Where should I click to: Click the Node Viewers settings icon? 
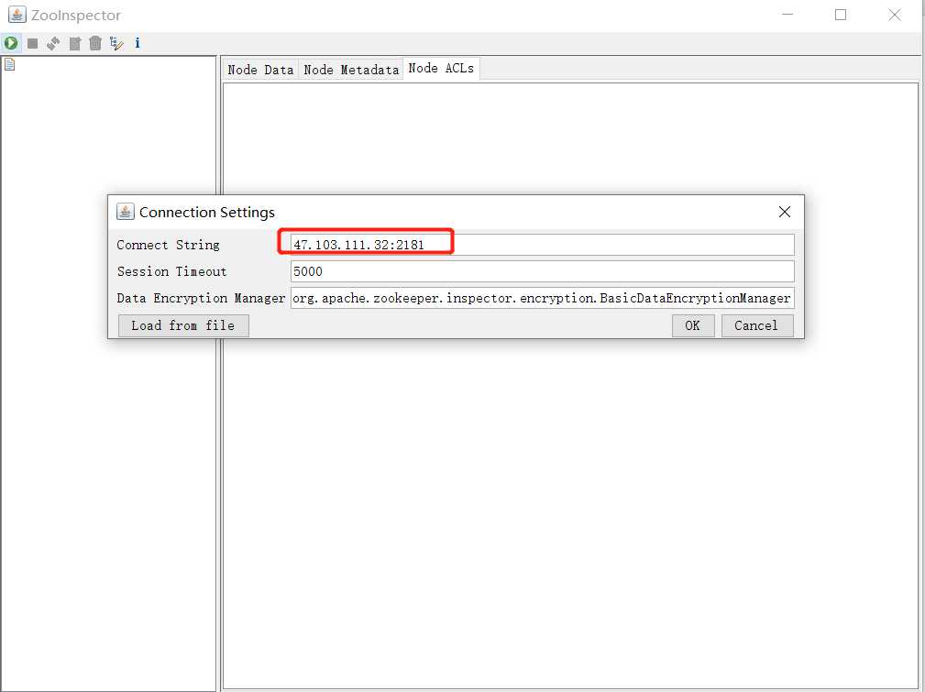pos(116,43)
